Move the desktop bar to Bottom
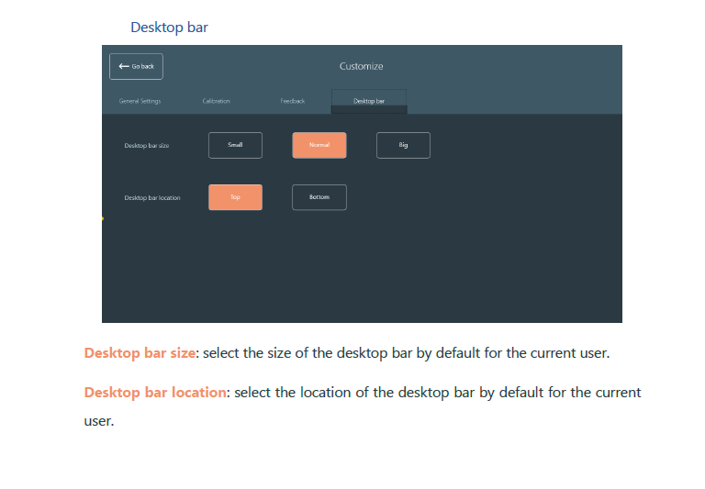 pyautogui.click(x=319, y=197)
